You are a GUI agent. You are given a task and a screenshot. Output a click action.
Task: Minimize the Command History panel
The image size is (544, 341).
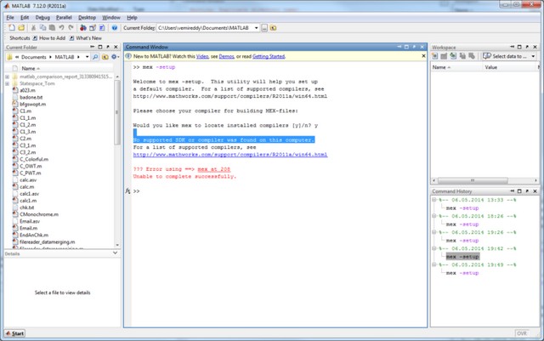pos(512,191)
